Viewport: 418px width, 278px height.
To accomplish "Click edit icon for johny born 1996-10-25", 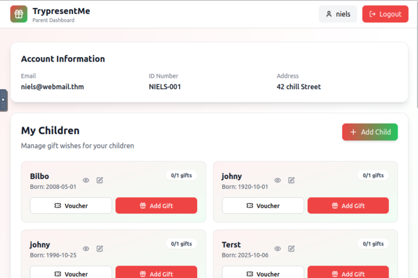I will tap(100, 249).
